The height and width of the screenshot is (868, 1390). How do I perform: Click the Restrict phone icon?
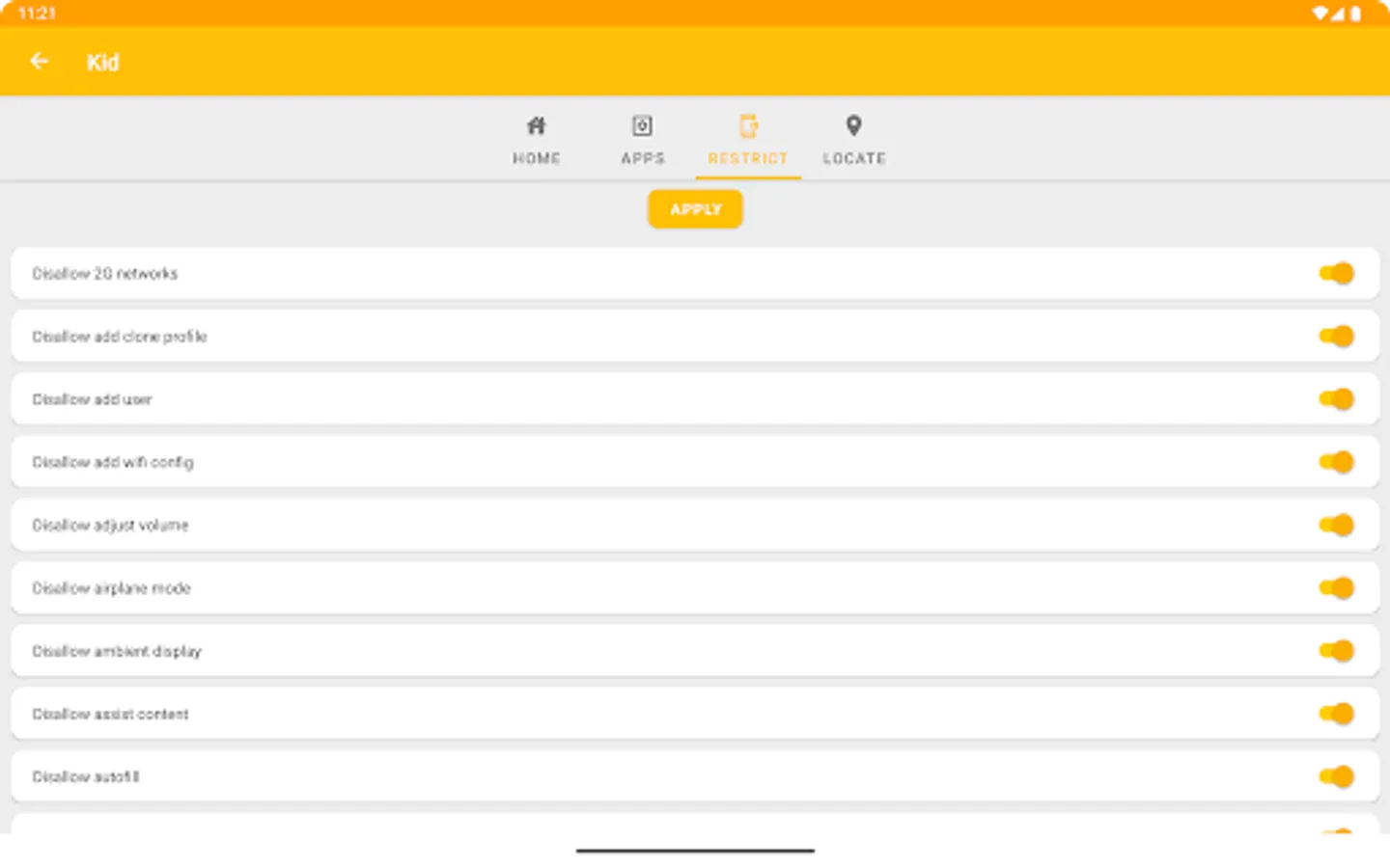(748, 124)
